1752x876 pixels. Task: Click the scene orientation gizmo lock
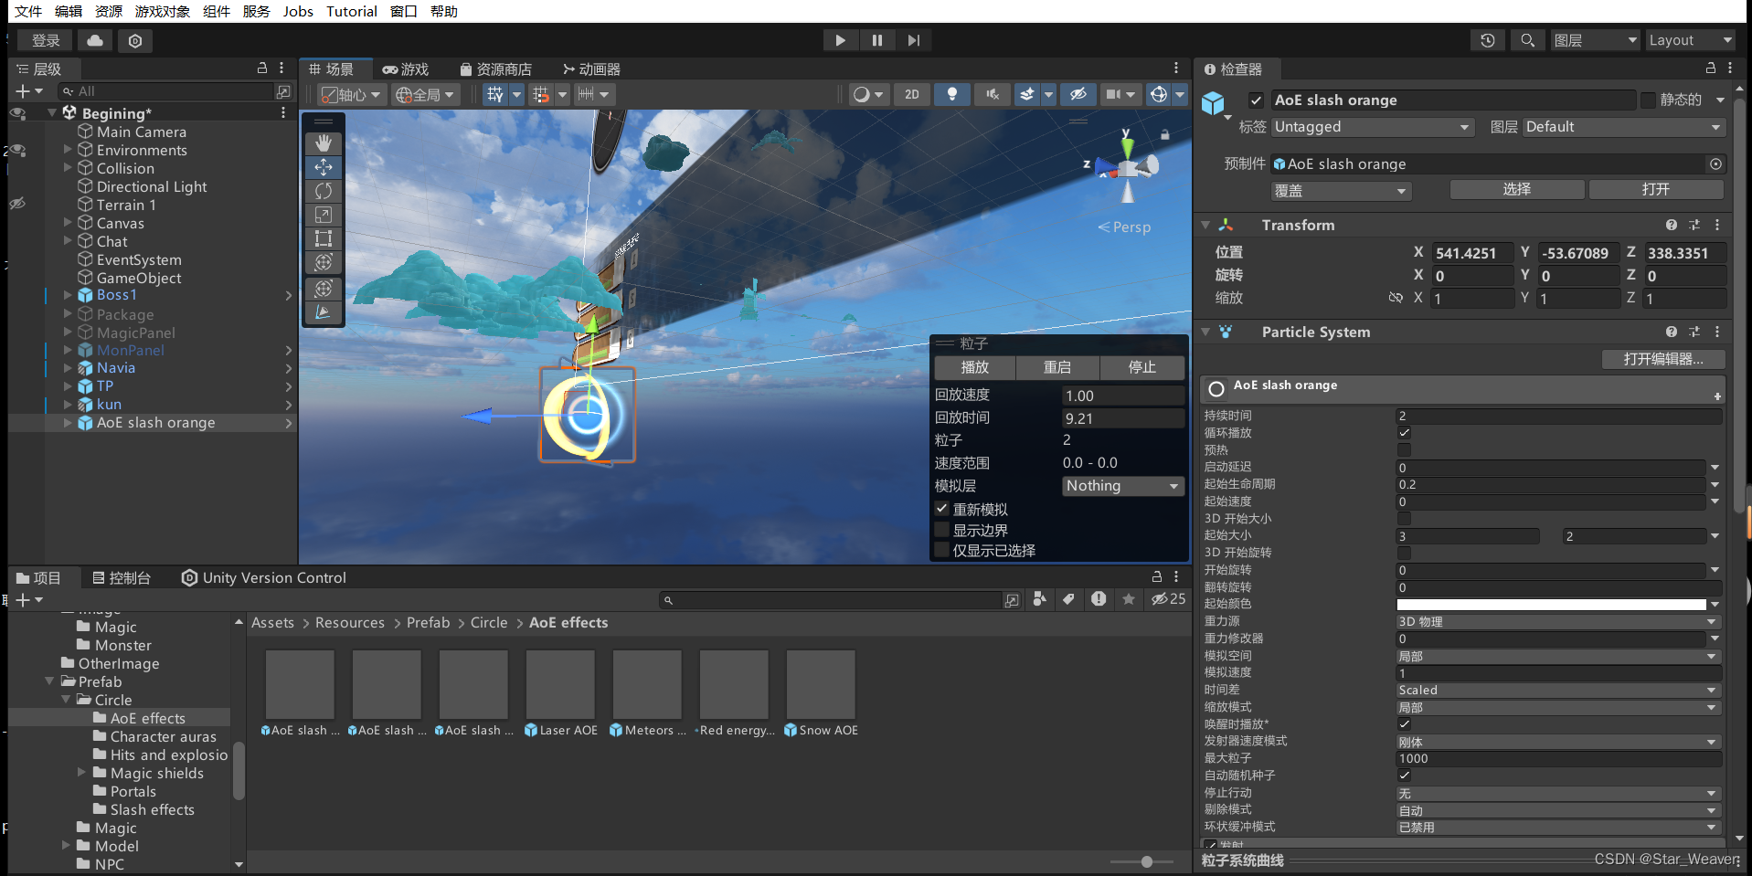(1165, 134)
